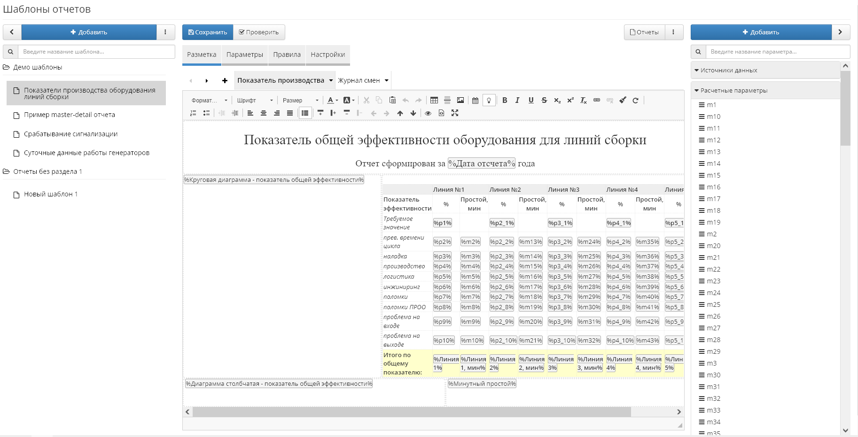Align text to the right
Image resolution: width=858 pixels, height=437 pixels.
(277, 113)
